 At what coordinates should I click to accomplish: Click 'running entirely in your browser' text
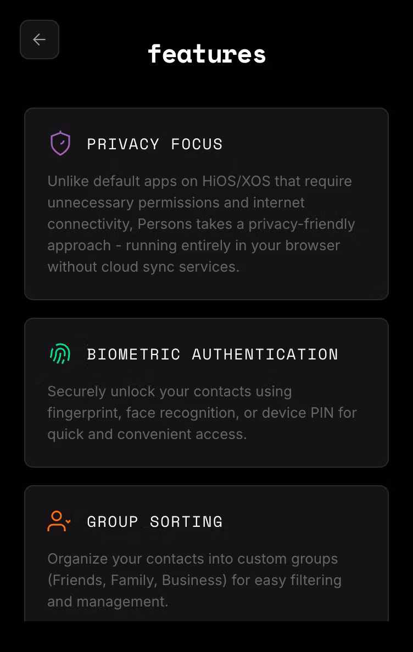pyautogui.click(x=233, y=245)
